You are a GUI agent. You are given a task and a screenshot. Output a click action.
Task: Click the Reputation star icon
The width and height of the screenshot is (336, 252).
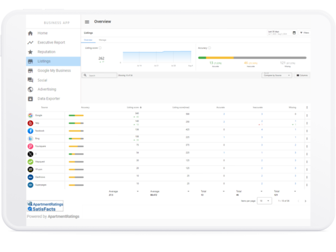tap(30, 52)
